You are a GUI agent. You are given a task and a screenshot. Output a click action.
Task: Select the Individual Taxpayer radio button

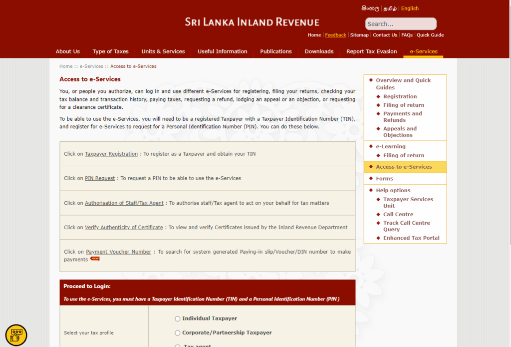pyautogui.click(x=177, y=319)
